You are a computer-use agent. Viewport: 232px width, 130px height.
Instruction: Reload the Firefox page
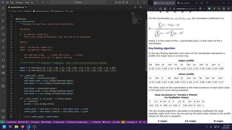pyautogui.click(x=160, y=9)
